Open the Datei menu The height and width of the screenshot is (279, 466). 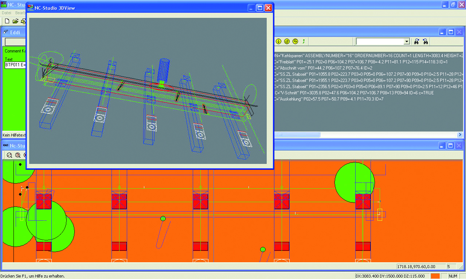coord(6,12)
